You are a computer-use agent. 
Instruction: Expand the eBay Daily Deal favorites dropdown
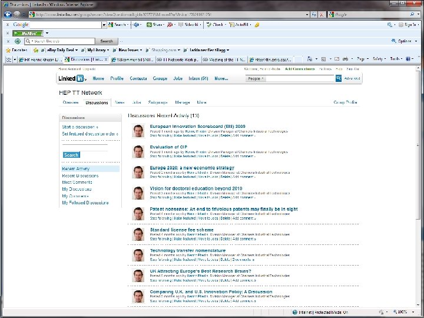pyautogui.click(x=77, y=50)
